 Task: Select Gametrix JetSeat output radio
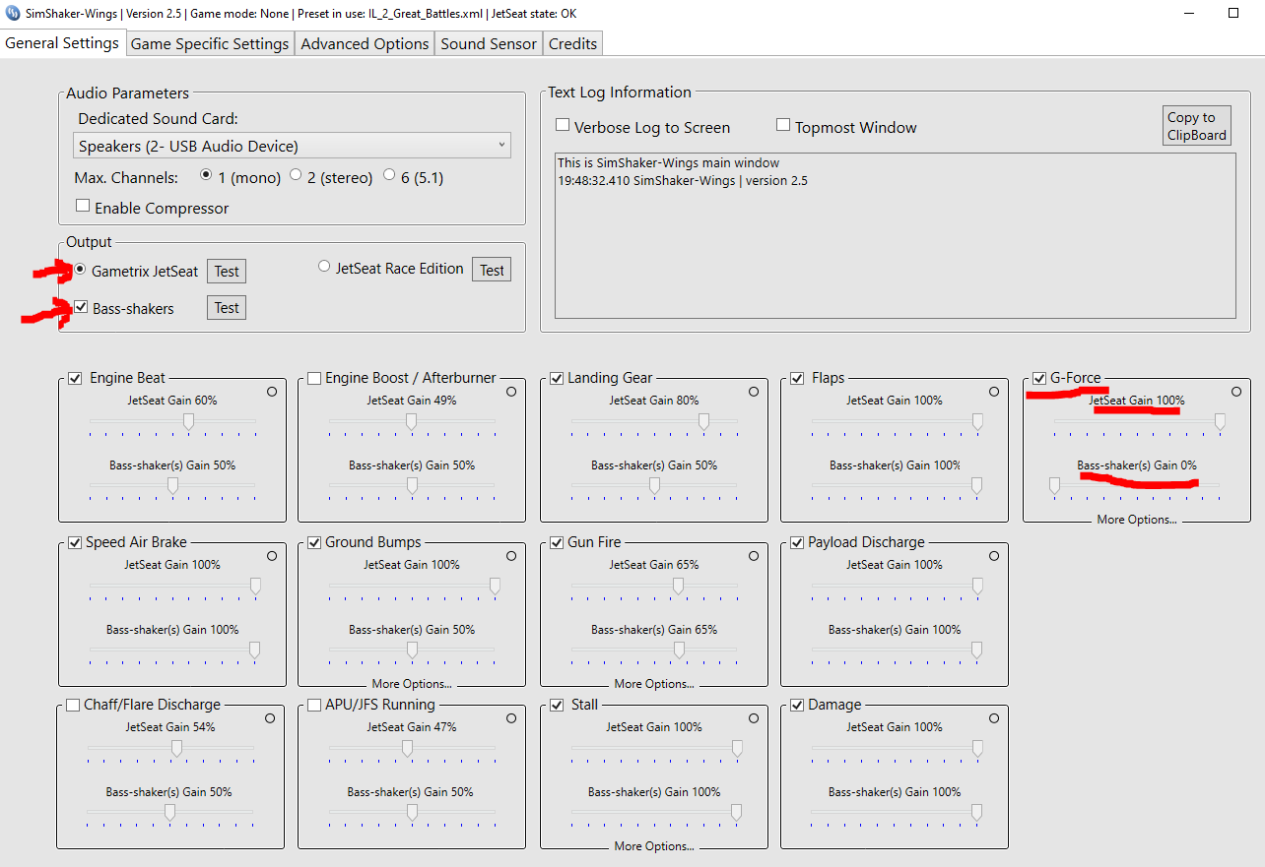click(81, 269)
